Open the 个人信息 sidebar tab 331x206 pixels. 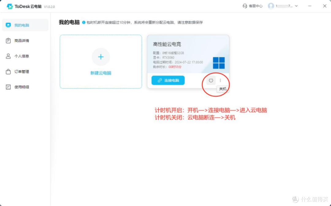(x=25, y=56)
